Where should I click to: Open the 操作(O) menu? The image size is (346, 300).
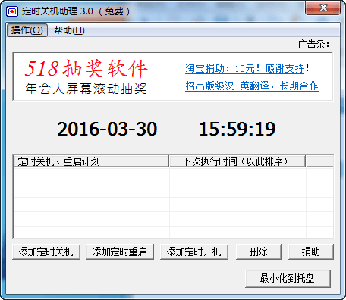[x=27, y=30]
